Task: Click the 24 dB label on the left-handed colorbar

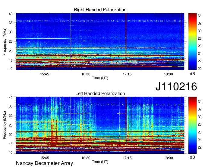Action: [x=200, y=140]
